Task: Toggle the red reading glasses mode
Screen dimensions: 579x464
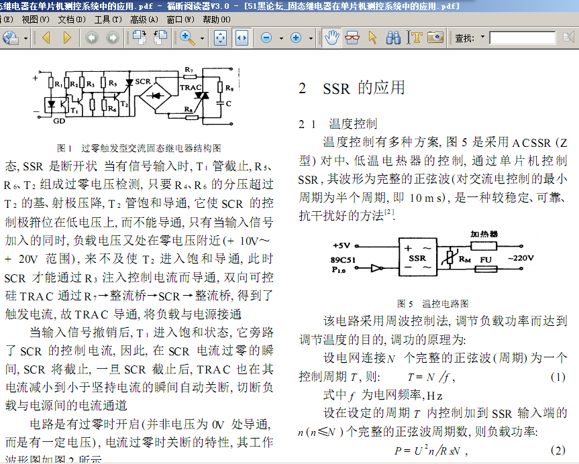Action: pos(352,38)
